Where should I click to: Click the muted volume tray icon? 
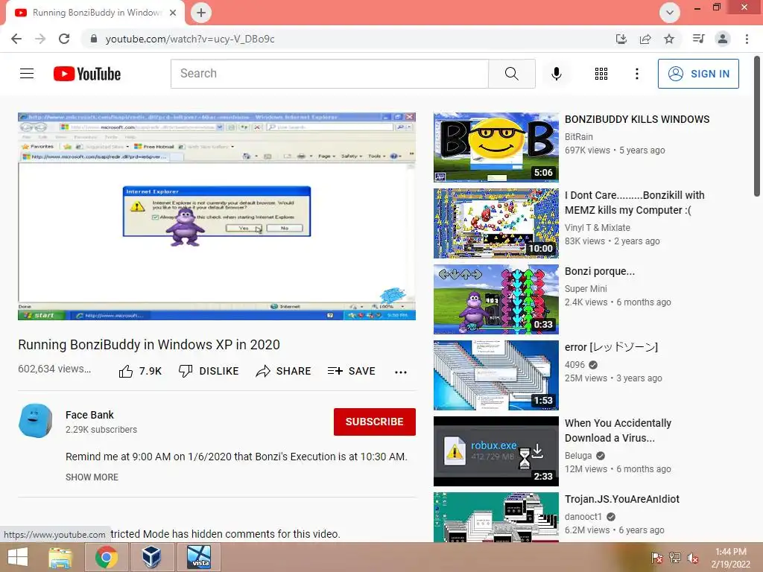[x=693, y=558]
